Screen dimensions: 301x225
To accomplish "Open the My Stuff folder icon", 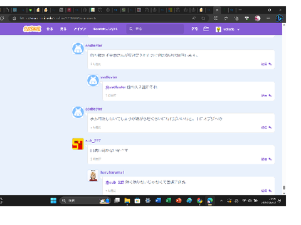I will point(206,29).
